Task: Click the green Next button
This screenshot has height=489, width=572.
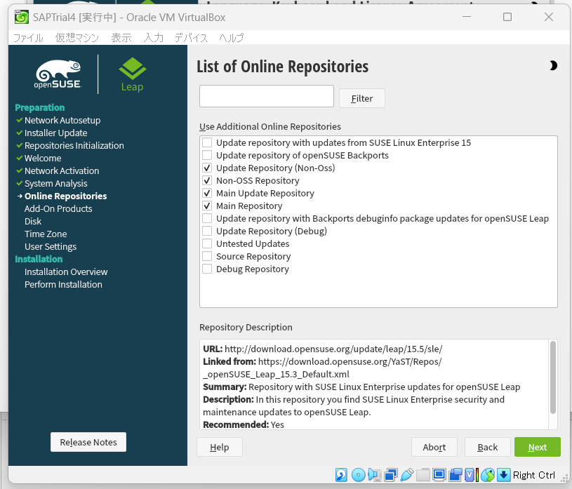Action: click(538, 447)
